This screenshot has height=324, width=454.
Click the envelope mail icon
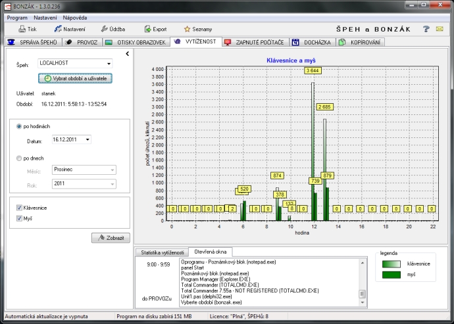440,29
